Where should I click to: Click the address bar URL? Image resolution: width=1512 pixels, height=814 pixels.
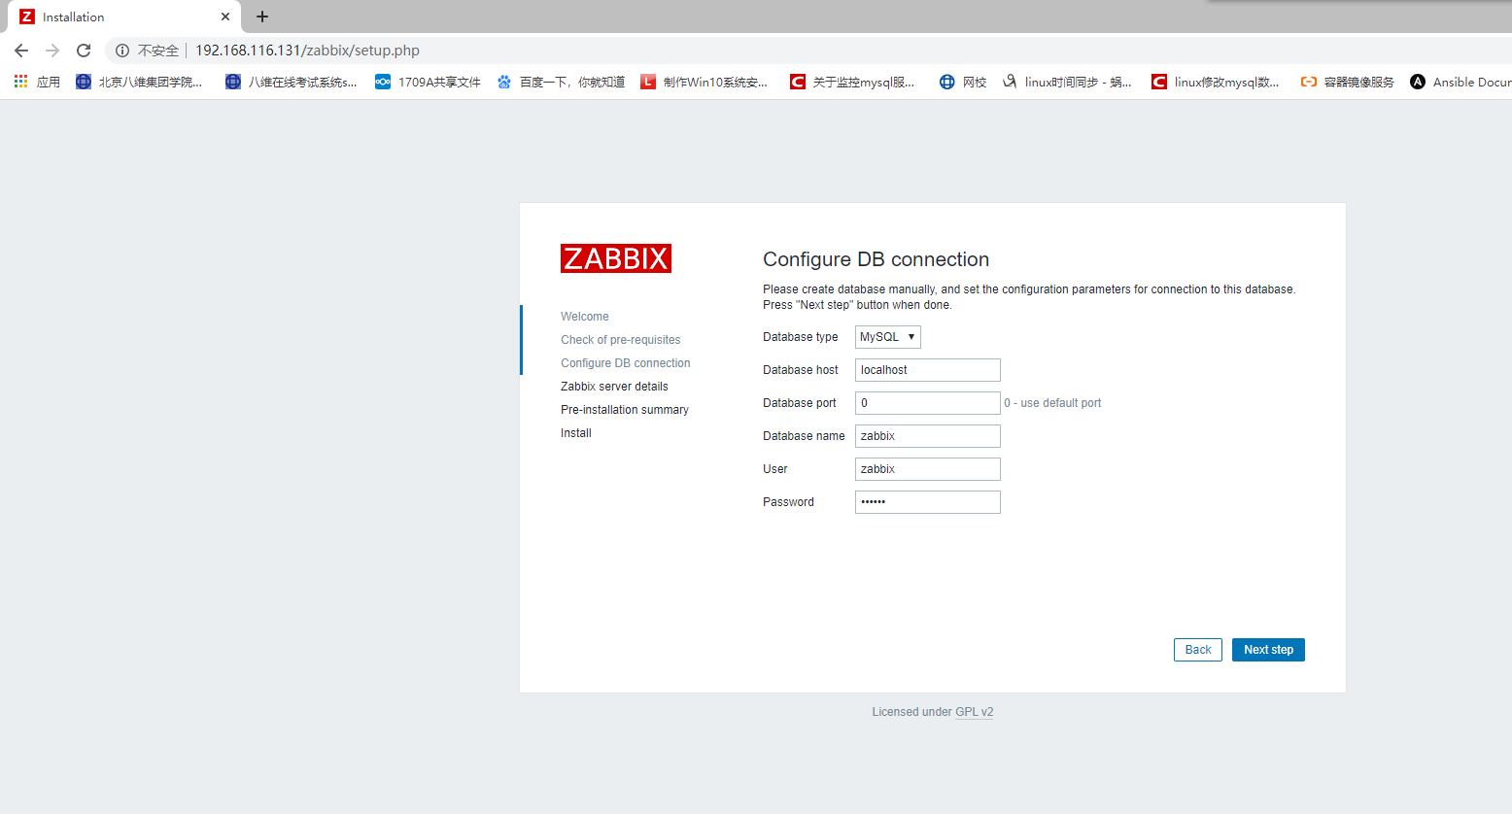click(307, 51)
